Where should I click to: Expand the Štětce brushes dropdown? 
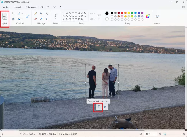(56, 19)
